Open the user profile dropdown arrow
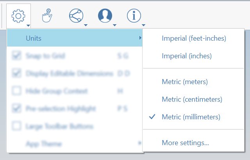 pos(115,26)
